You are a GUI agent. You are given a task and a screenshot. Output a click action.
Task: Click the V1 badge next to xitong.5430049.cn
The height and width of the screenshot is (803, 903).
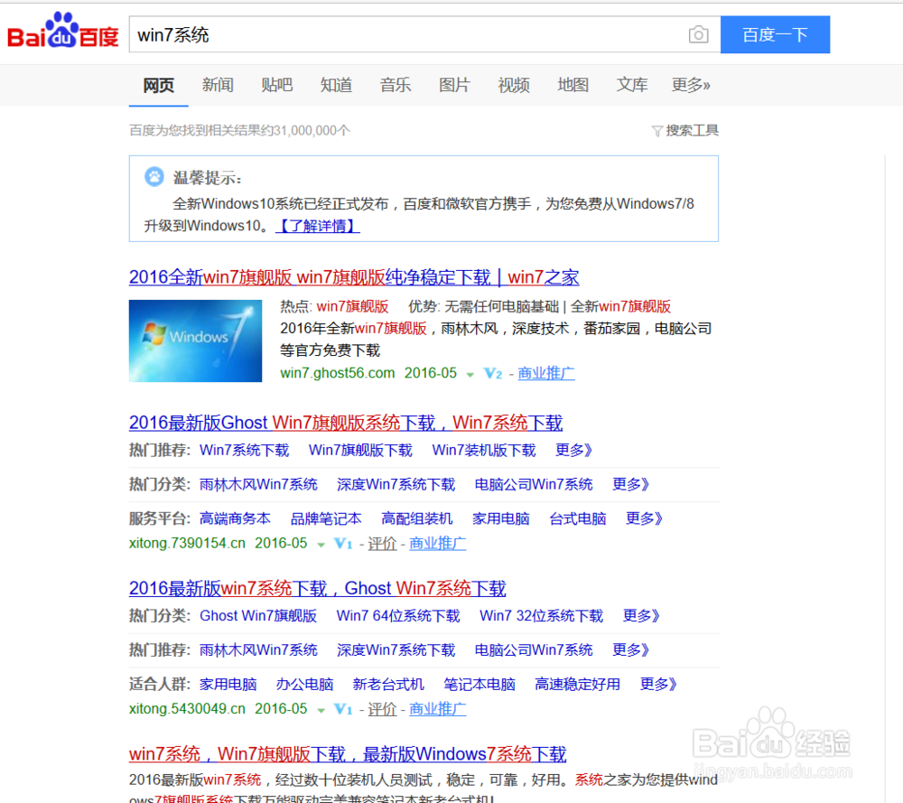tap(343, 709)
